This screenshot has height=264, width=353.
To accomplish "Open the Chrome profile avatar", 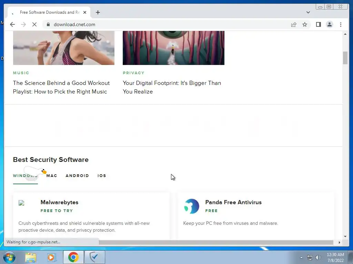I will (329, 24).
